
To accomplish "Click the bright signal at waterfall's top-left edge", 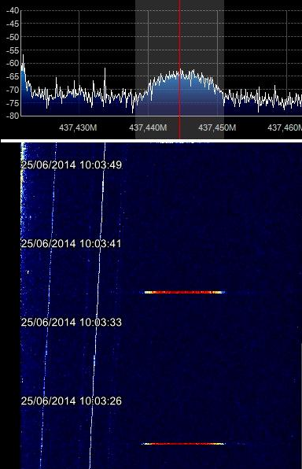I will coord(22,161).
